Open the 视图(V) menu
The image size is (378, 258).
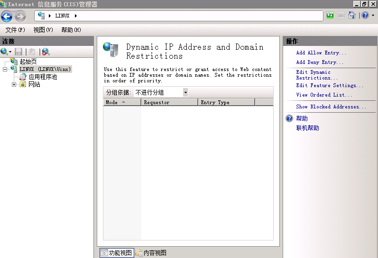43,30
